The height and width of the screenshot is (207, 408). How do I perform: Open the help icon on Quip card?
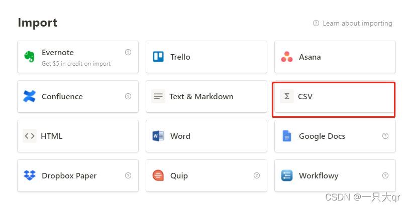[x=257, y=175]
